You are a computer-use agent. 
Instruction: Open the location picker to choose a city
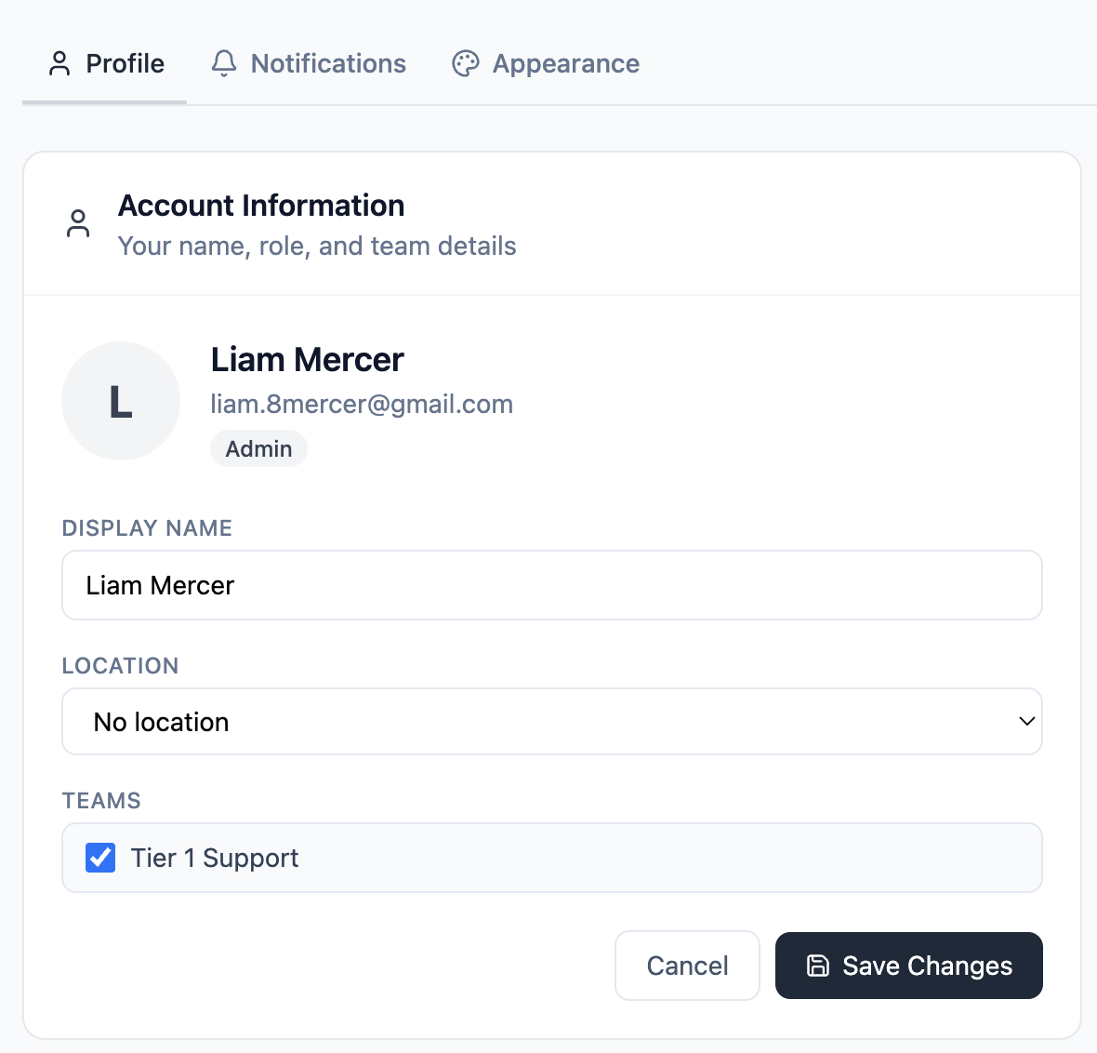[551, 721]
